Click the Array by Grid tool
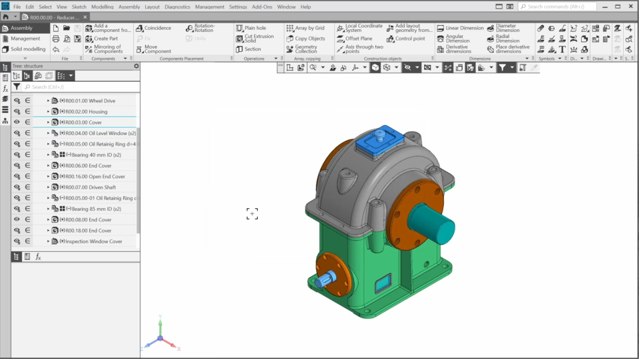The image size is (639, 359). 304,28
